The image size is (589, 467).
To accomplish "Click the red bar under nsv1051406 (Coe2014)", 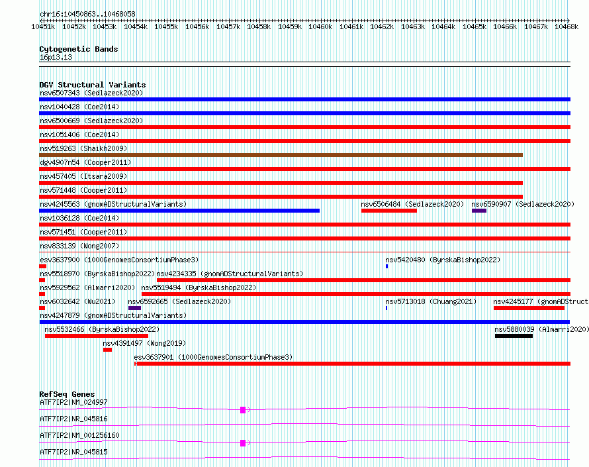I will (304, 141).
